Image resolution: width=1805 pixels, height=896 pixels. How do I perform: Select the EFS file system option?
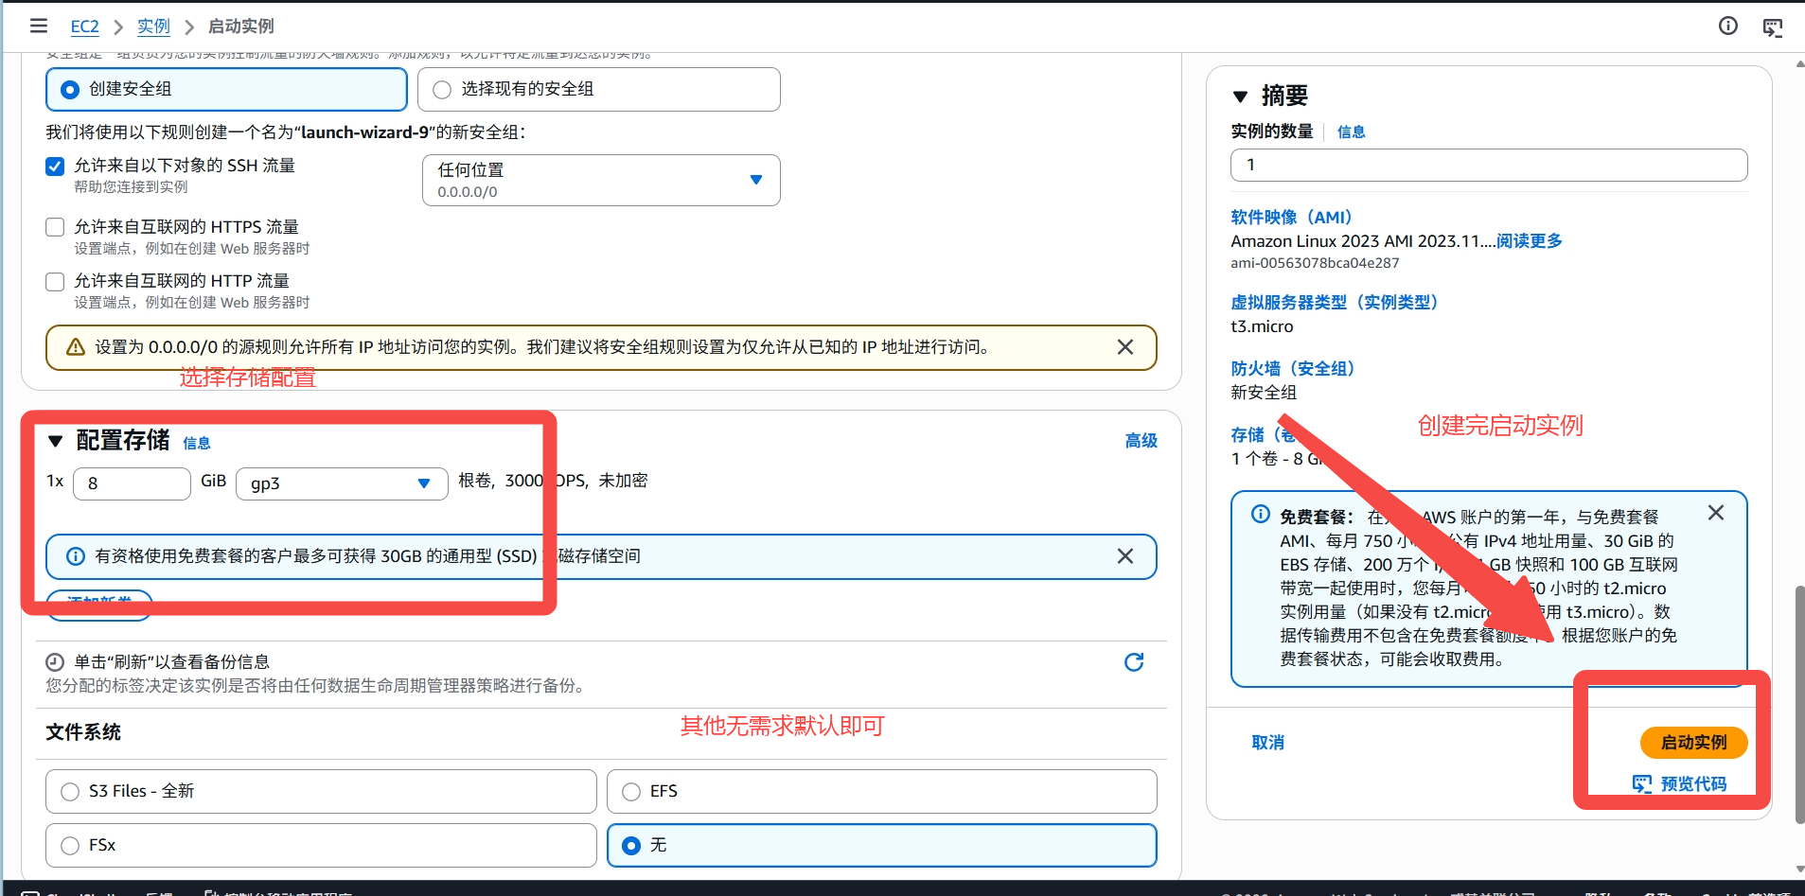631,792
